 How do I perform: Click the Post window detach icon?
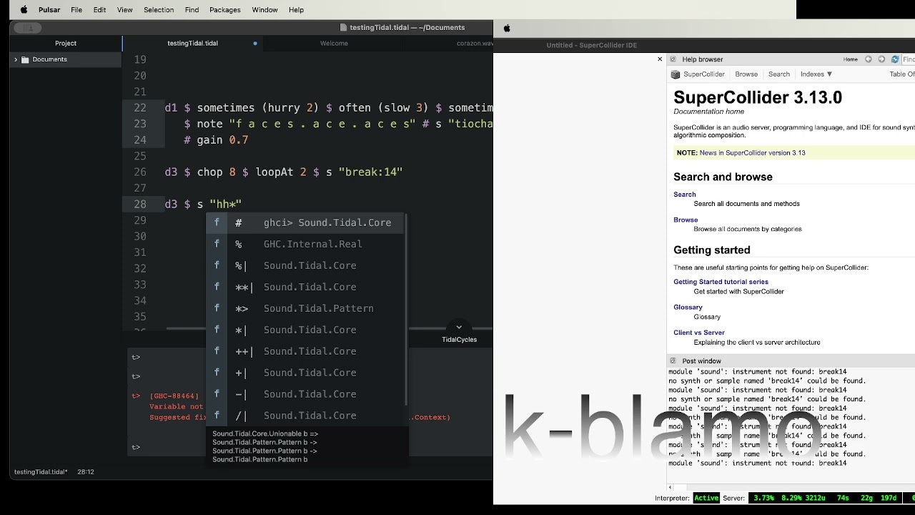tap(673, 361)
